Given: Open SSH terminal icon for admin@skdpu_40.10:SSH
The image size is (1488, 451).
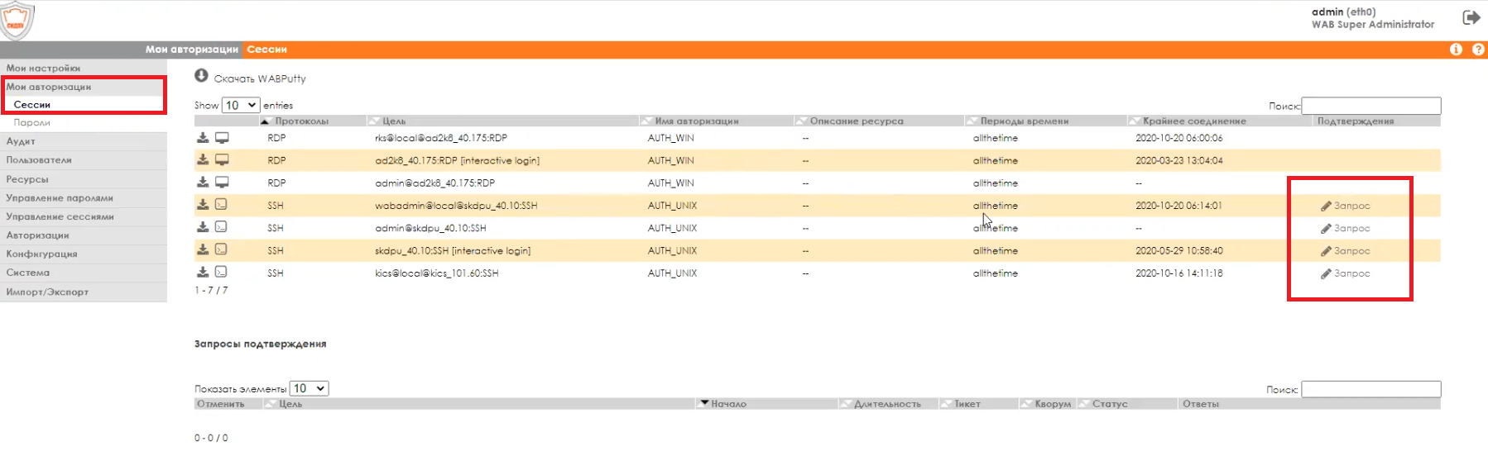Looking at the screenshot, I should click(x=221, y=227).
